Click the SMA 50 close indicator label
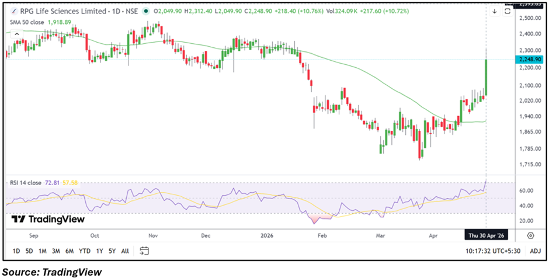The width and height of the screenshot is (549, 278). tap(26, 22)
